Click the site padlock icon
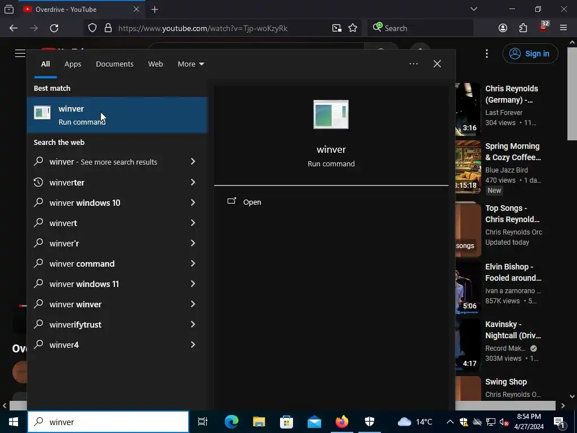The width and height of the screenshot is (577, 433). [x=108, y=28]
